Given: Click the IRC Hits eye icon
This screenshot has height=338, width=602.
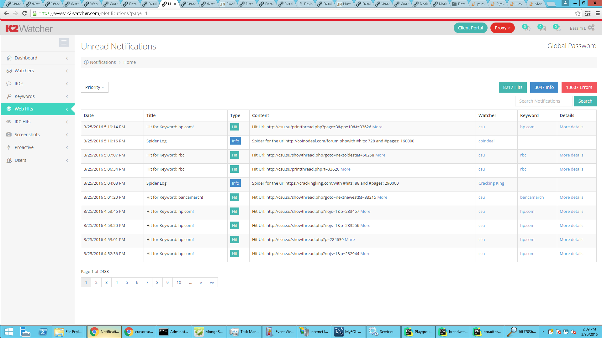Looking at the screenshot, I should tap(9, 122).
